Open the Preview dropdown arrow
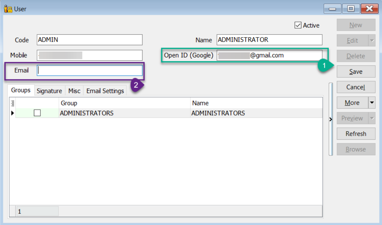382x225 pixels. (372, 118)
